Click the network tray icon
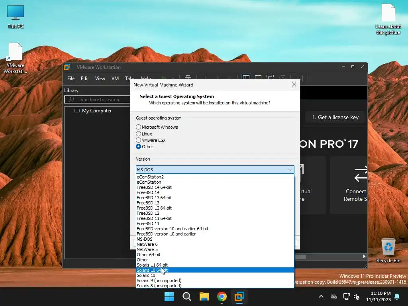408x306 pixels. pos(346,296)
